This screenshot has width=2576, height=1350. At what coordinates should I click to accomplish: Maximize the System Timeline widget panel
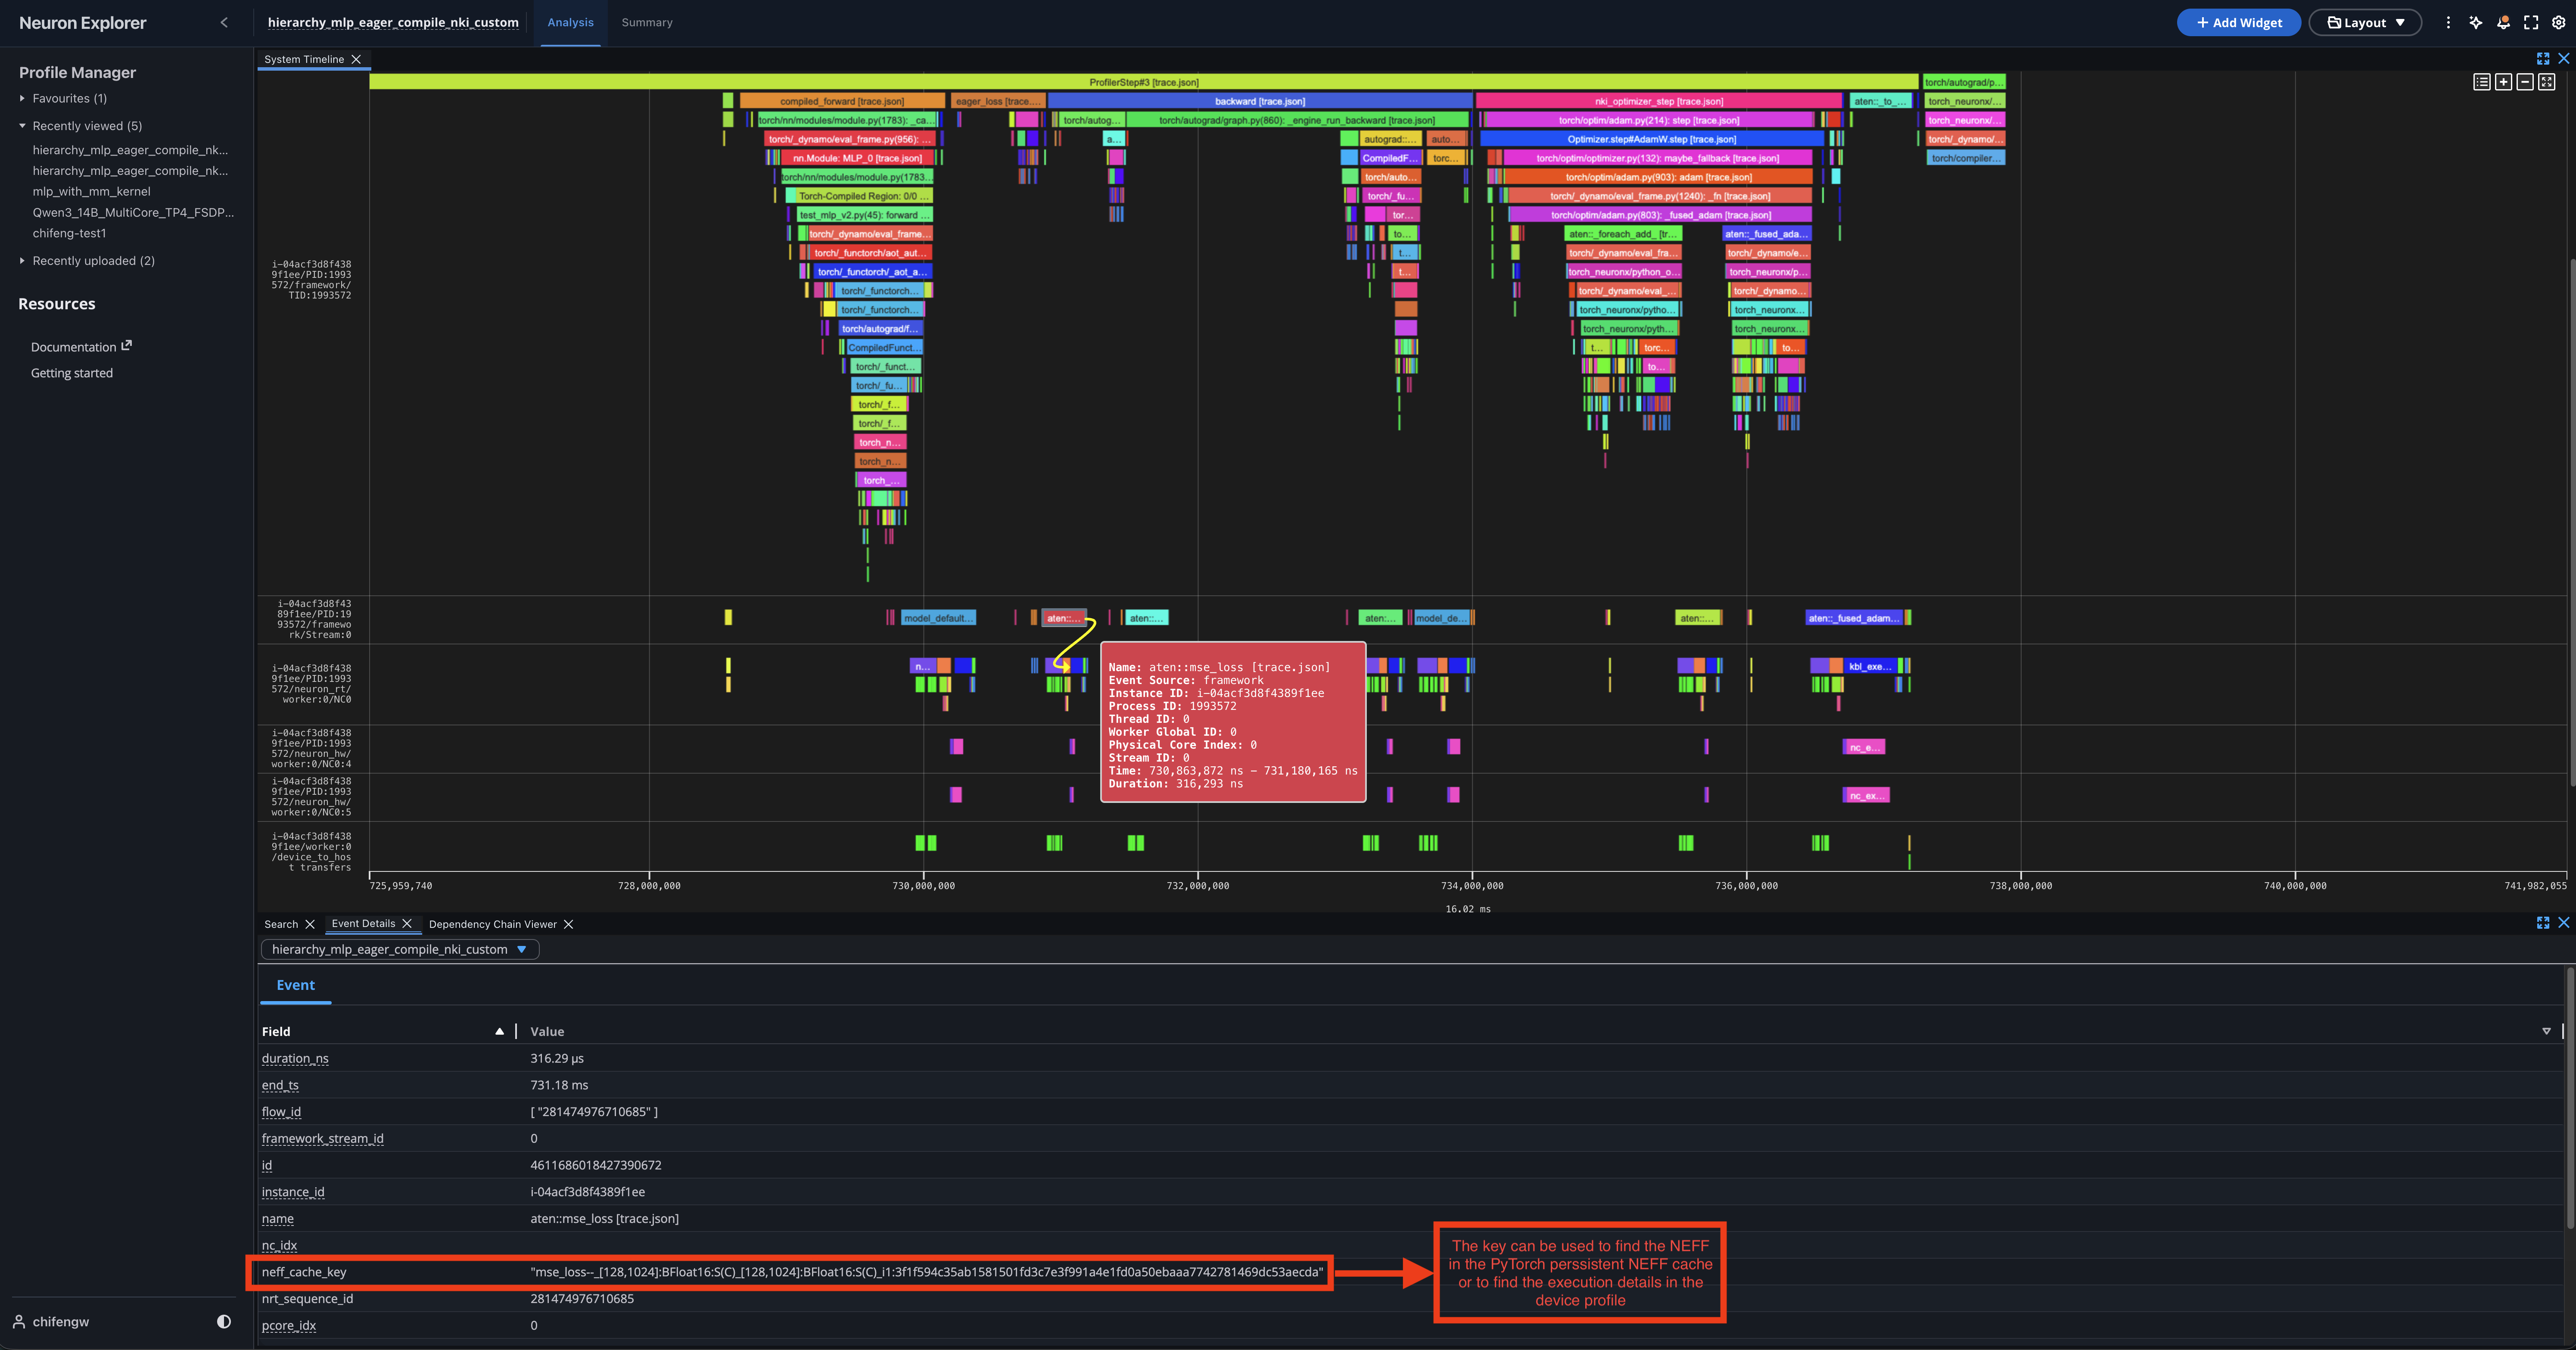(2543, 59)
